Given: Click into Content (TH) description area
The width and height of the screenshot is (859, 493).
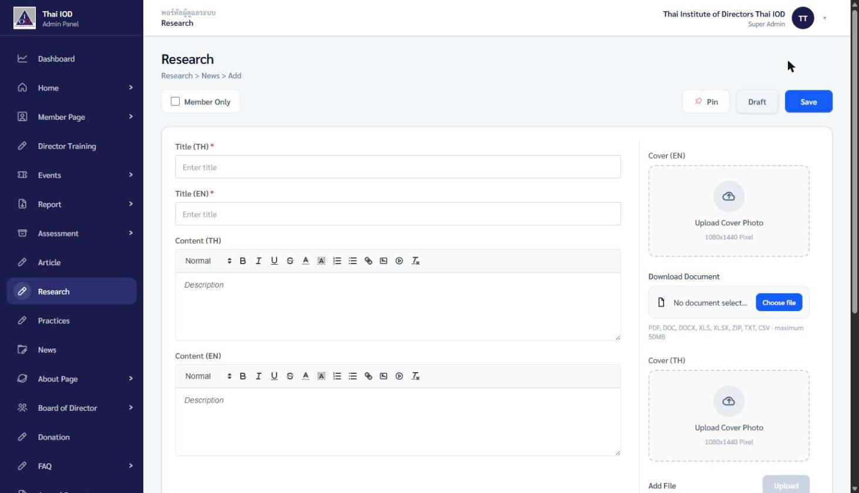Looking at the screenshot, I should 398,306.
